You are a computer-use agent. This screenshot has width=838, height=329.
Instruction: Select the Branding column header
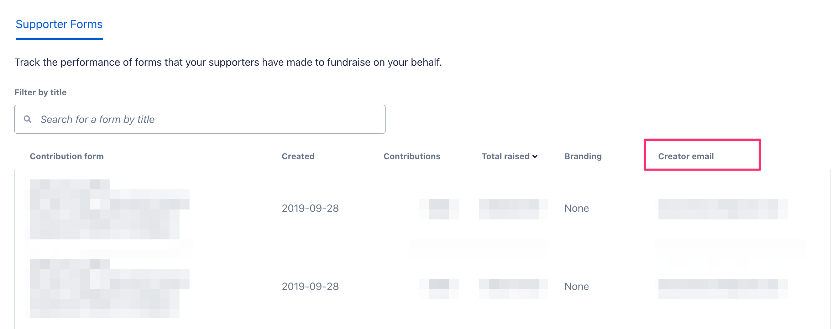(x=583, y=156)
